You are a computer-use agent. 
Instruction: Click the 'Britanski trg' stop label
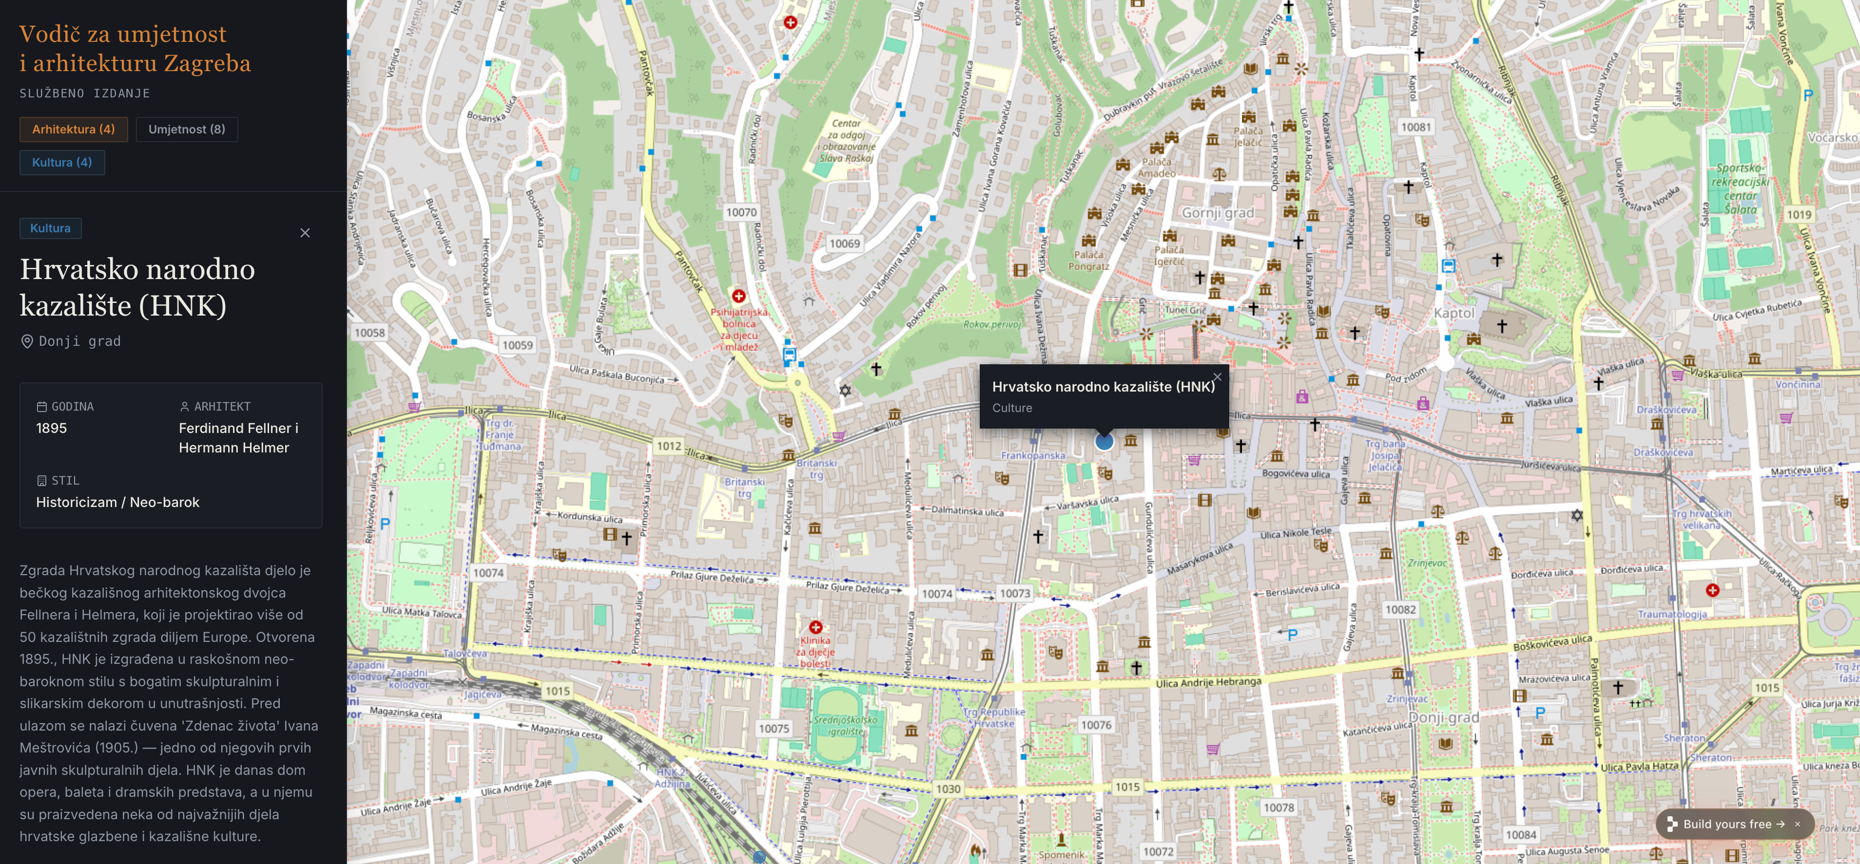pos(816,469)
